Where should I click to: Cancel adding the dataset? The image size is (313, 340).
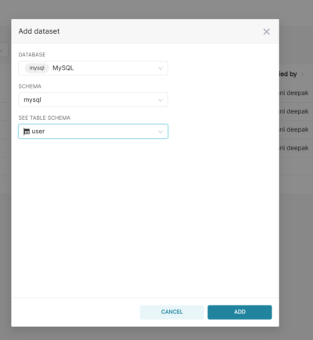[171, 312]
